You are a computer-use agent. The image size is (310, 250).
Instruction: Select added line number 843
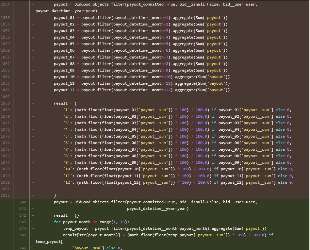(23, 222)
